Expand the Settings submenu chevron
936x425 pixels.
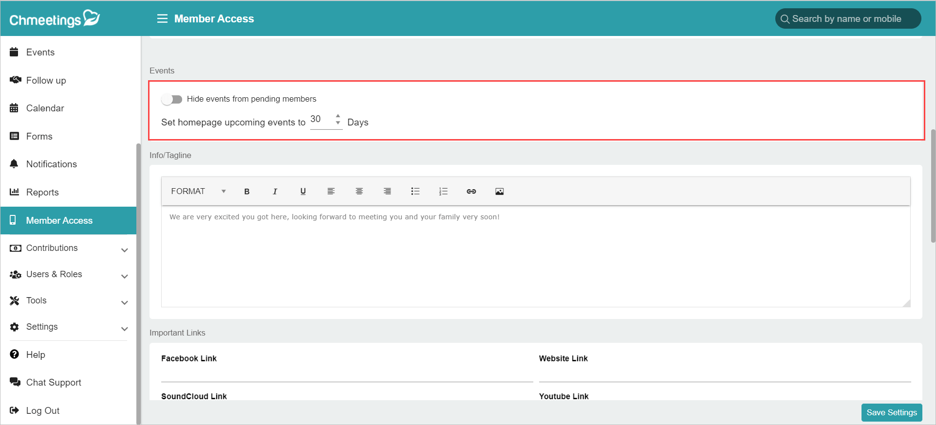click(x=125, y=329)
